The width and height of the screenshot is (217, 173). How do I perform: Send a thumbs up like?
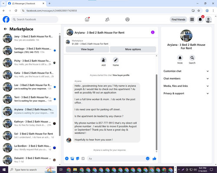point(155,159)
